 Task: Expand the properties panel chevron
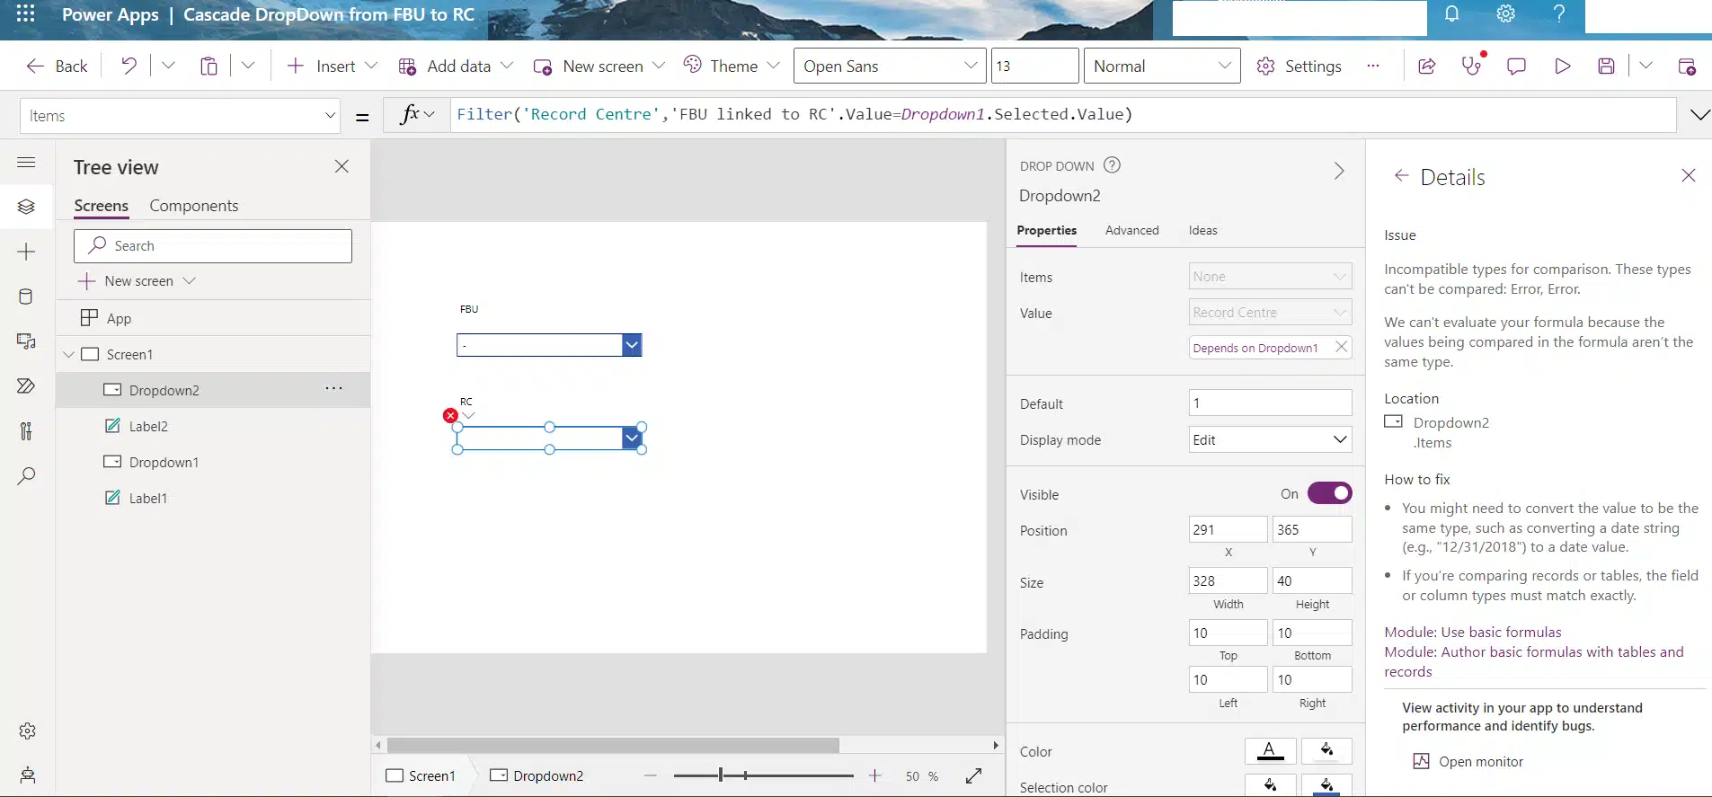coord(1339,171)
